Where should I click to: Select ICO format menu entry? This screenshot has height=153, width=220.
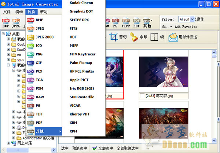(x=44, y=45)
